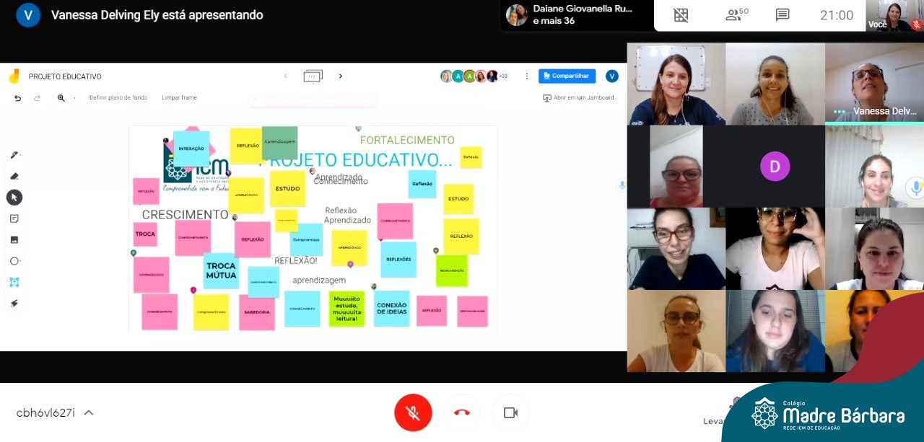Click 'Definir plano de fundo'

coord(118,98)
